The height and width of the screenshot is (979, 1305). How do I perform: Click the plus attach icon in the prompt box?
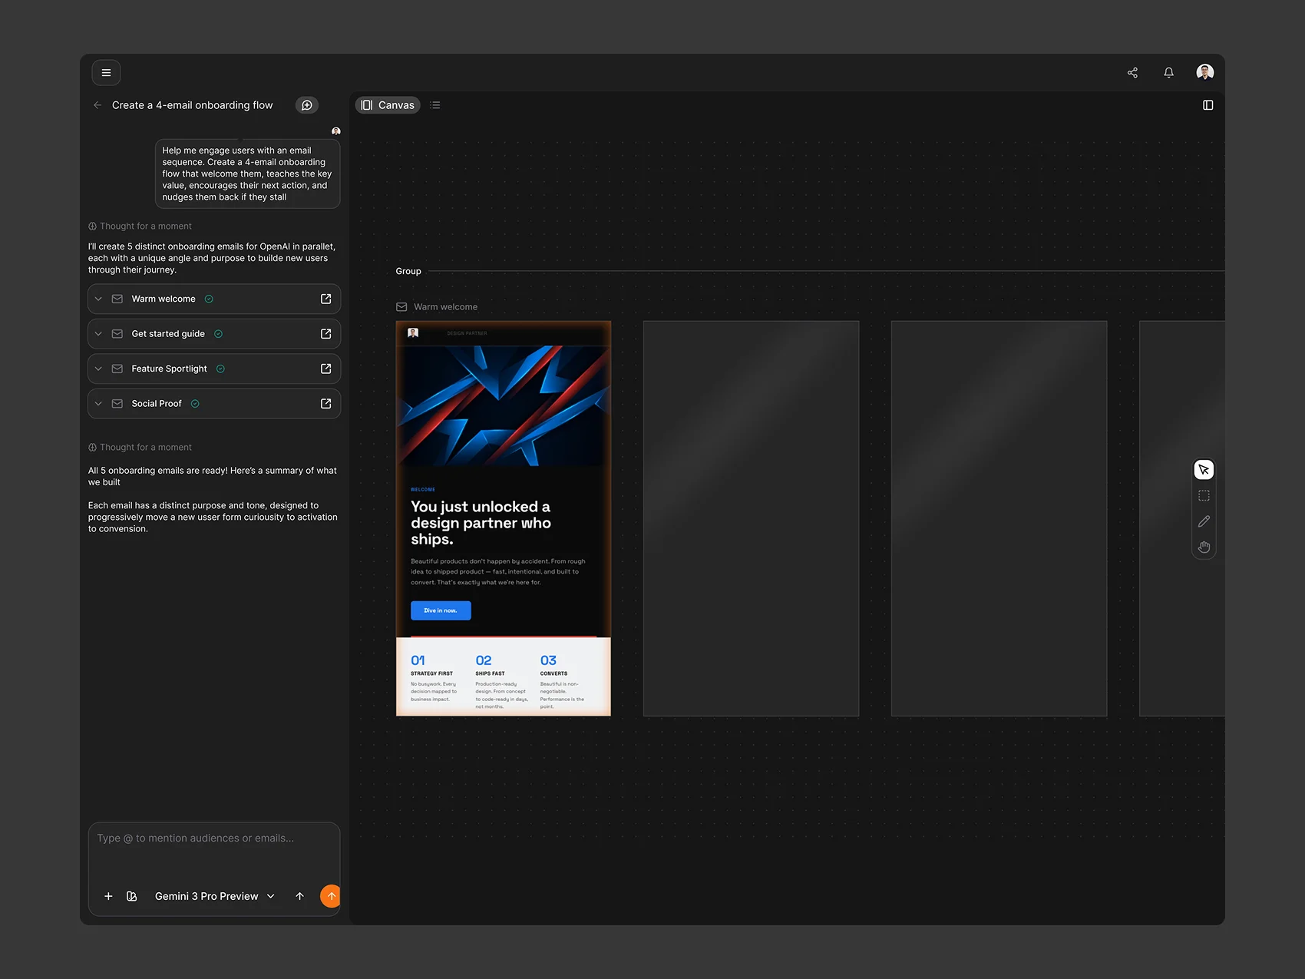coord(108,896)
